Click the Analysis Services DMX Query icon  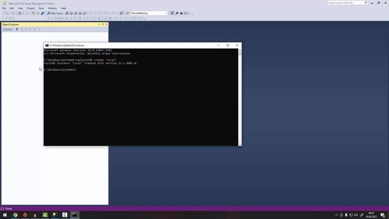coord(75,13)
